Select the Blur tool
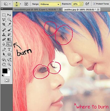This screenshot has width=110, height=111. tap(4, 44)
